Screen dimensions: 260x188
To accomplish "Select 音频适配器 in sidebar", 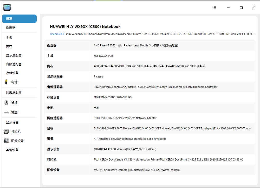I will [x=14, y=64].
